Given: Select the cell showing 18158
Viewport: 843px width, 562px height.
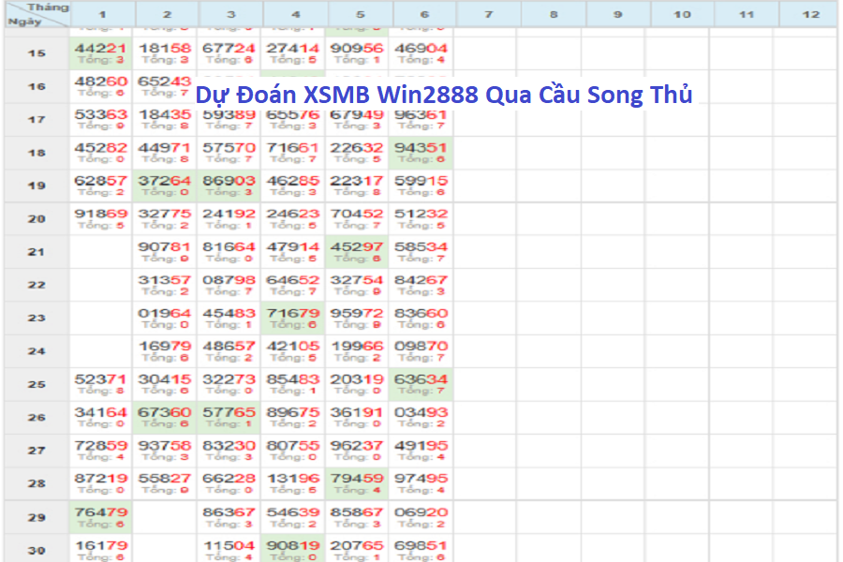Looking at the screenshot, I should pos(165,53).
